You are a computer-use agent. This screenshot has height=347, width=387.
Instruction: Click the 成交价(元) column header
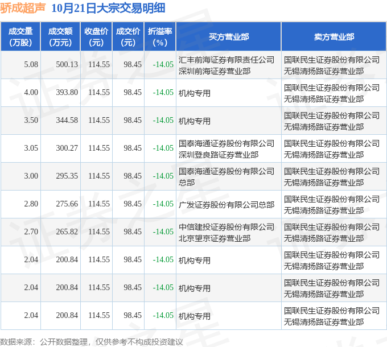coord(128,36)
